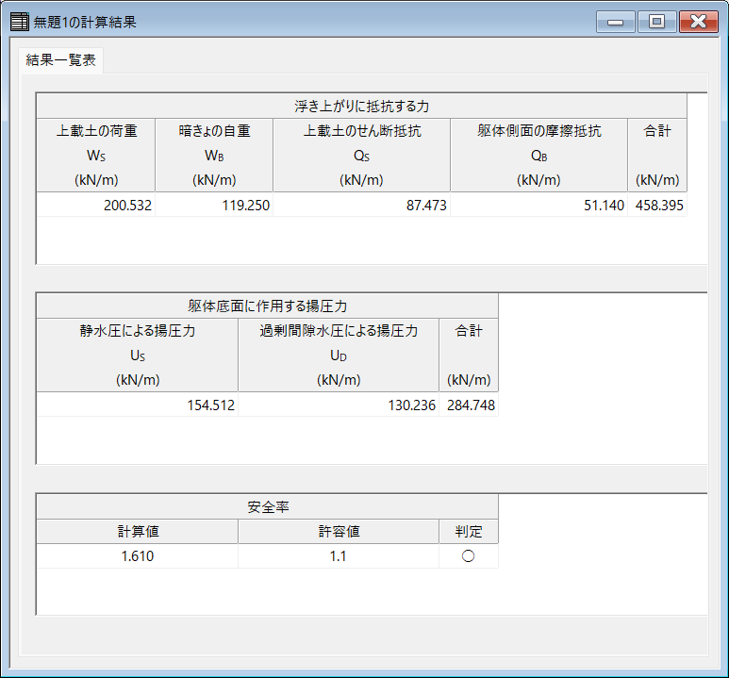Select the cell with value 130.236
The width and height of the screenshot is (729, 678).
click(339, 405)
